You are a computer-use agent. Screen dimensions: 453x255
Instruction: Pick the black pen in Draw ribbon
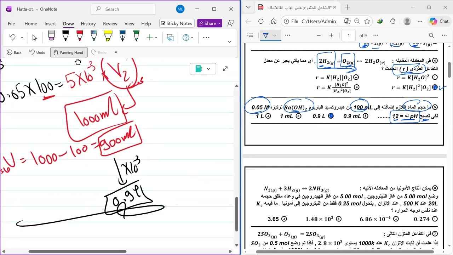coord(65,36)
